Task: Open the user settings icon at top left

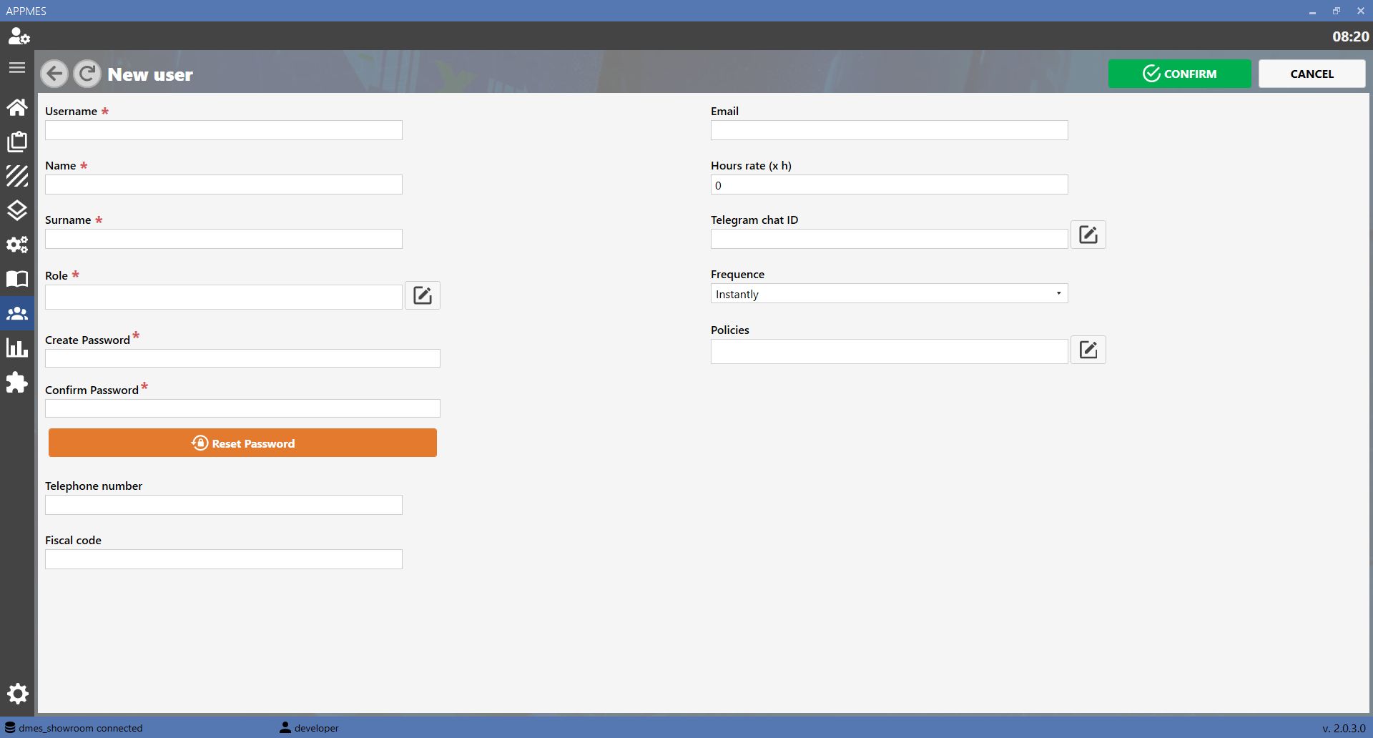Action: point(19,36)
